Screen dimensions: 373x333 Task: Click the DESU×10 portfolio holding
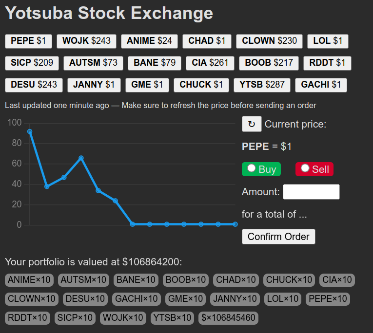coord(85,299)
